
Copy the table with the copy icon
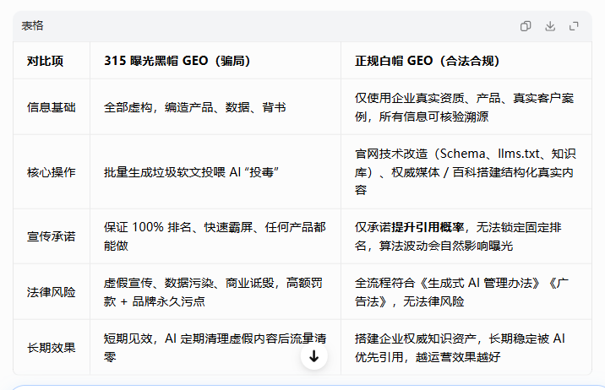pos(526,26)
